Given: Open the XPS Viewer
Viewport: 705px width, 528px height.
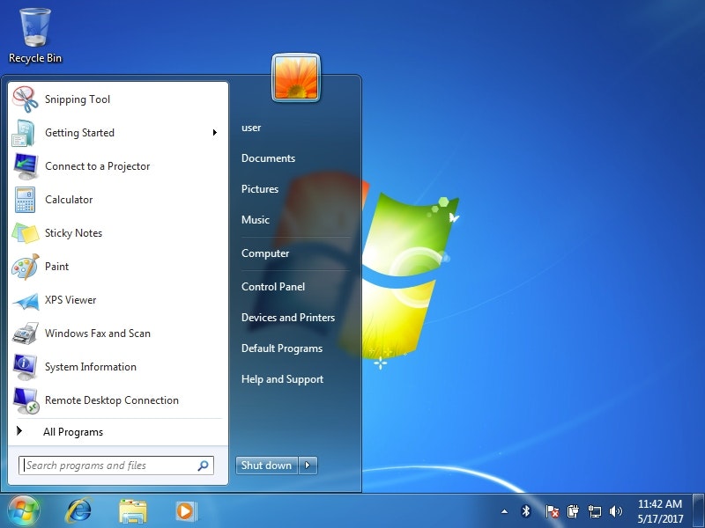Looking at the screenshot, I should pos(70,300).
